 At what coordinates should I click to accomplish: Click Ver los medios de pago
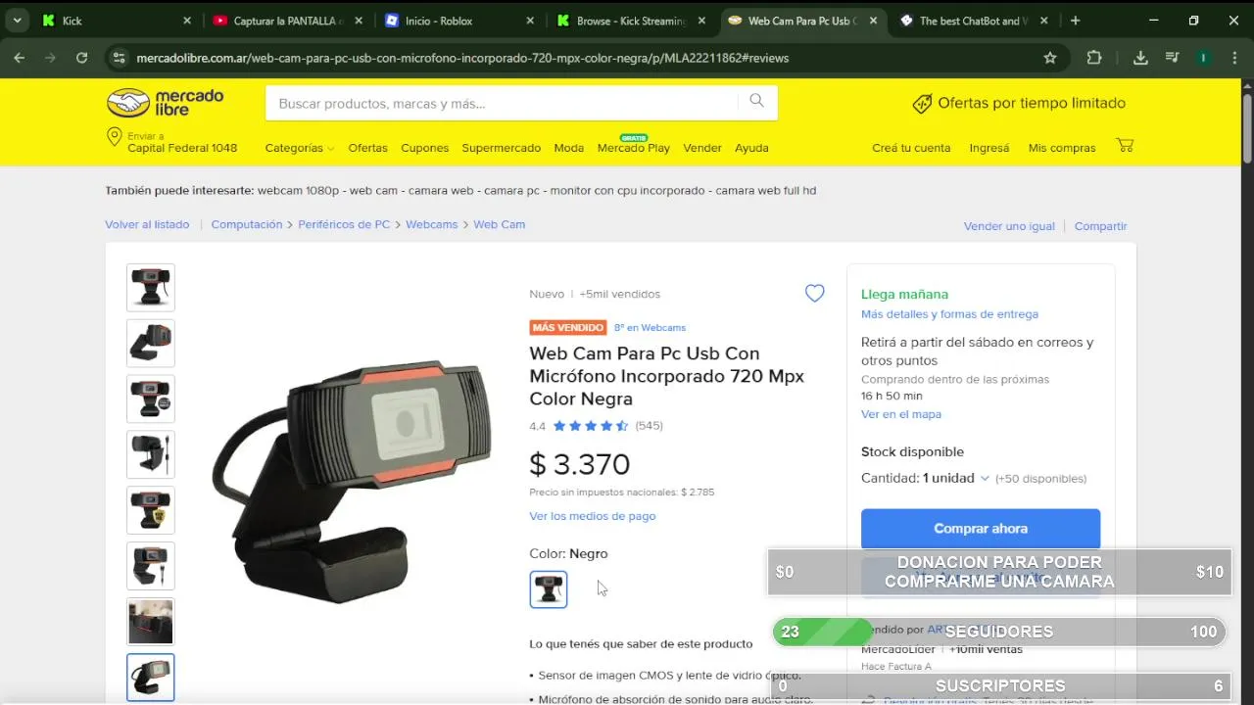[592, 516]
